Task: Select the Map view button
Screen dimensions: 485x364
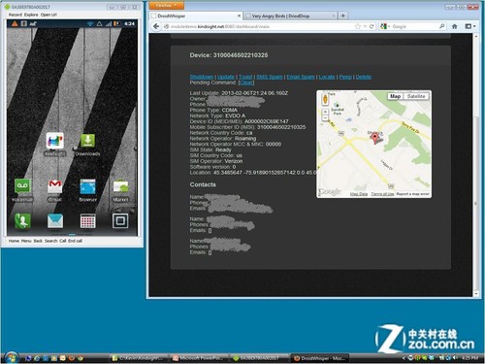Action: point(396,96)
